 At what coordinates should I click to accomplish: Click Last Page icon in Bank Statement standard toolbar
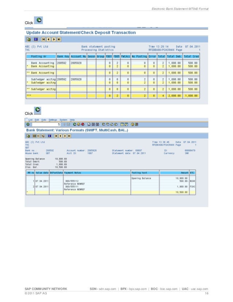(116, 124)
